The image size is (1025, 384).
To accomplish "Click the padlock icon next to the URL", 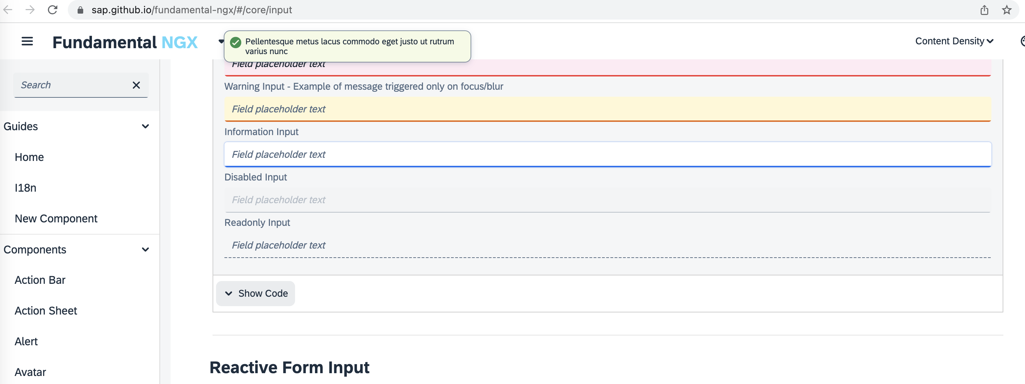I will (80, 10).
